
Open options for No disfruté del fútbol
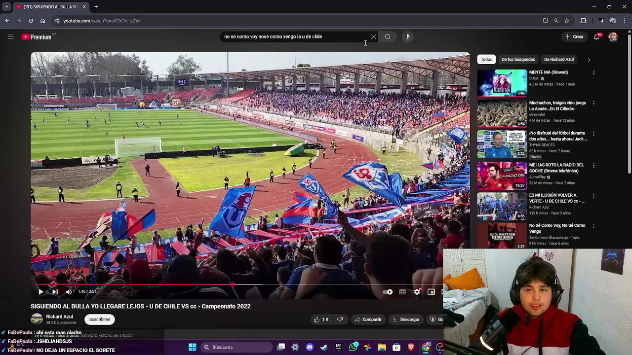coord(593,134)
